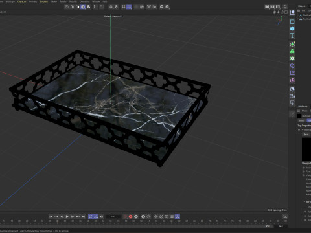Click the viewport axis orientation gizmo

coord(279,20)
